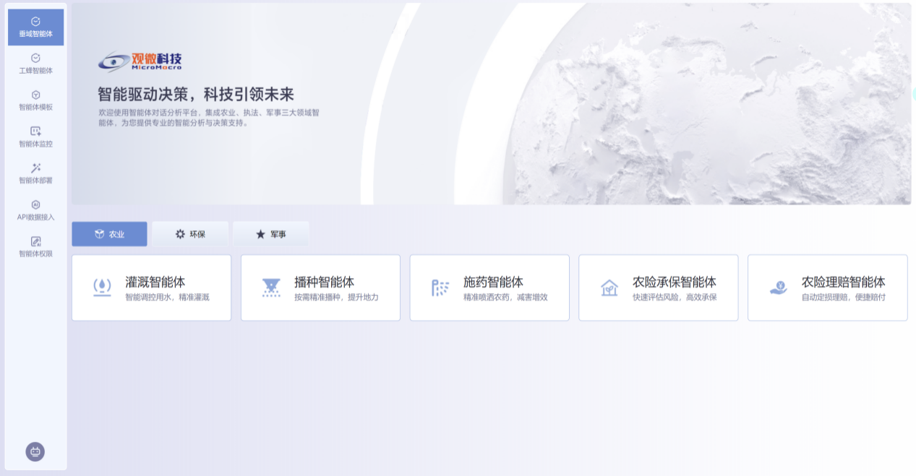Viewport: 916px width, 476px height.
Task: Open the 施药智能体 card
Action: 489,287
